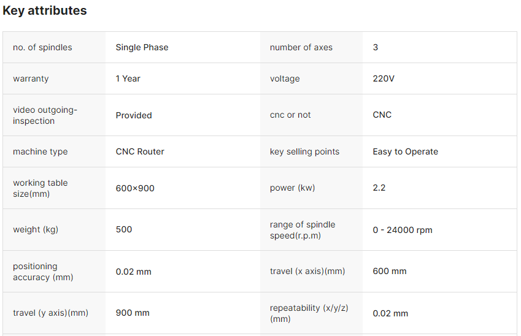Click the power '2.2' value

pyautogui.click(x=379, y=188)
